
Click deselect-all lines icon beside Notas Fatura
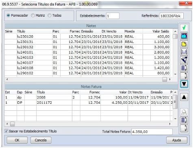pyautogui.click(x=184, y=128)
